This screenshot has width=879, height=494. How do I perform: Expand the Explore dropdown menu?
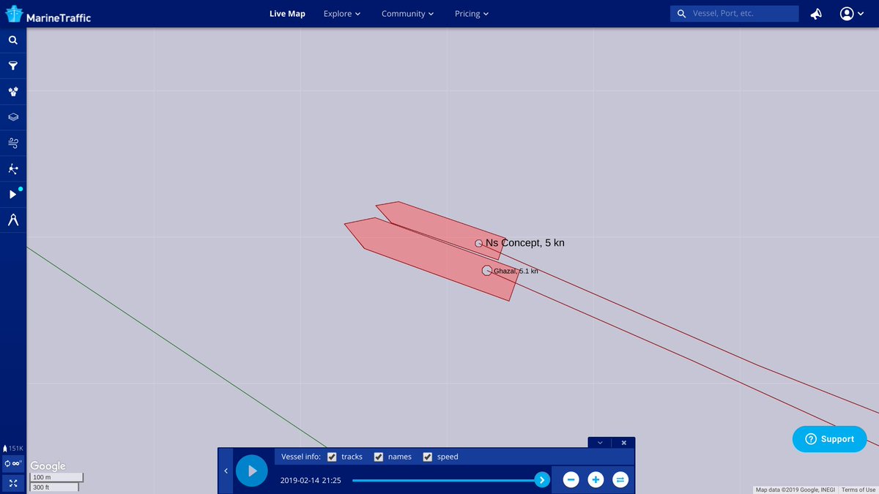342,14
